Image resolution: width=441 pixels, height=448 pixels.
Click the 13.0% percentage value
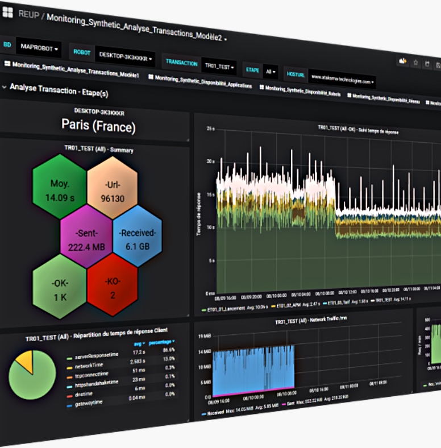[x=169, y=359]
